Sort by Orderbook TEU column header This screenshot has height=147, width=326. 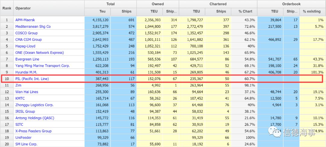270,11
